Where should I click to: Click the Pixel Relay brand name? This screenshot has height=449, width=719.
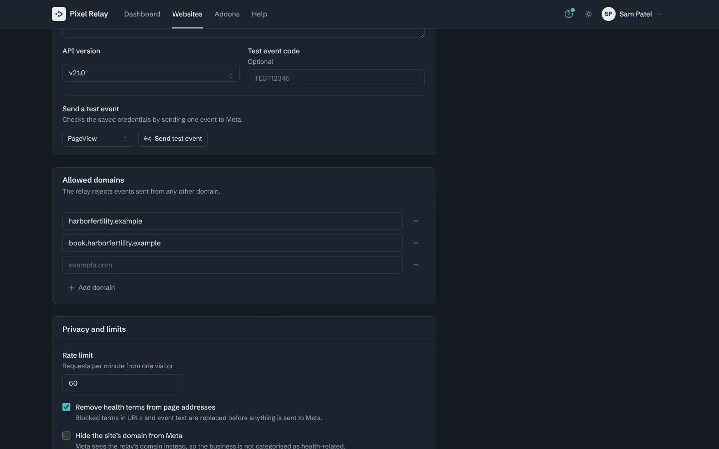(x=89, y=14)
